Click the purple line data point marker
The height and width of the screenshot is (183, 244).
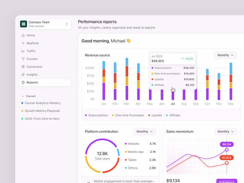coord(227,150)
